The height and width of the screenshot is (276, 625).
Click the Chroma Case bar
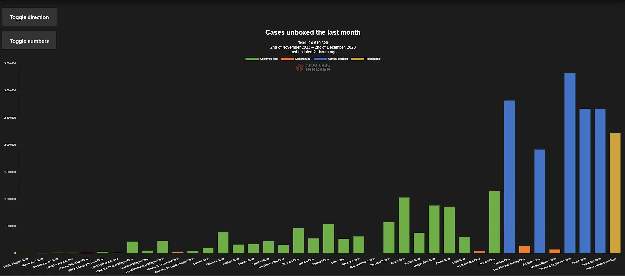point(208,250)
